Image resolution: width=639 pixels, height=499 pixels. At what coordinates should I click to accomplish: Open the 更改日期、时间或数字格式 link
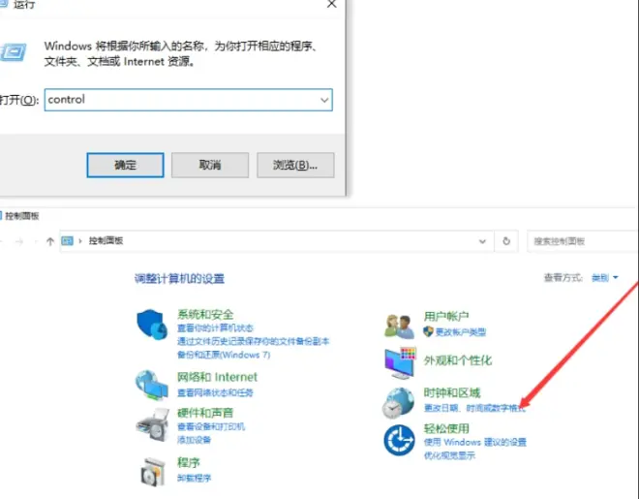point(474,408)
